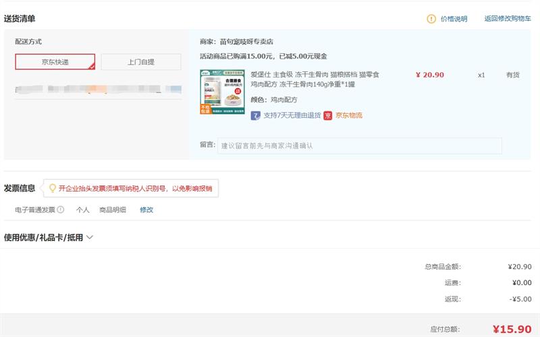Image resolution: width=540 pixels, height=337 pixels.
Task: Click the orange price explanation warning icon
Action: click(431, 19)
